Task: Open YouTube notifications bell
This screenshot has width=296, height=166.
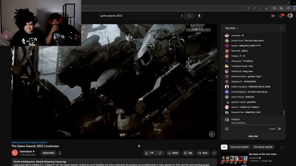Action: coord(281,16)
